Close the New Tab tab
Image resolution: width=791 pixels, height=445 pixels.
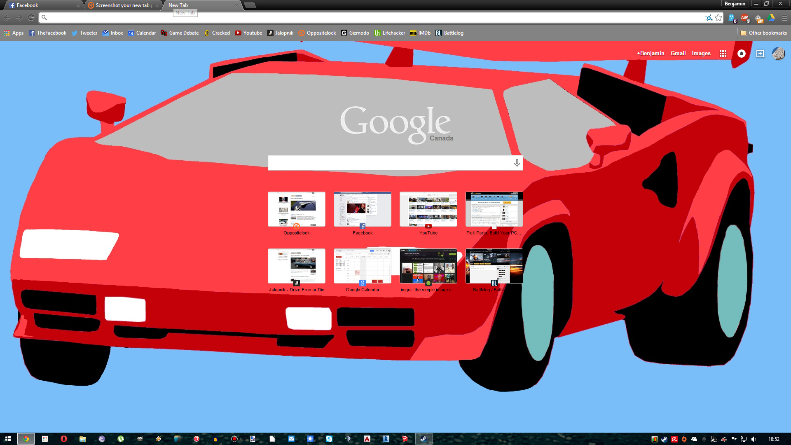[x=236, y=6]
